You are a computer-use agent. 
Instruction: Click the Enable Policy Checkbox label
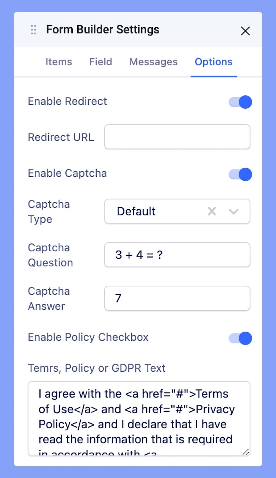[88, 337]
